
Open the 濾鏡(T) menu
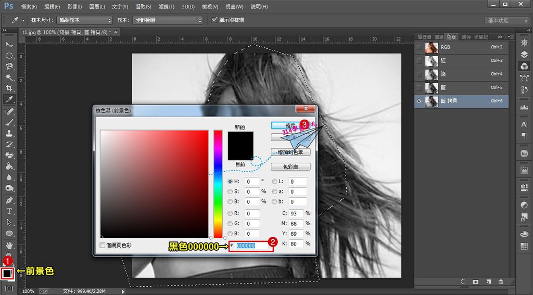(167, 7)
